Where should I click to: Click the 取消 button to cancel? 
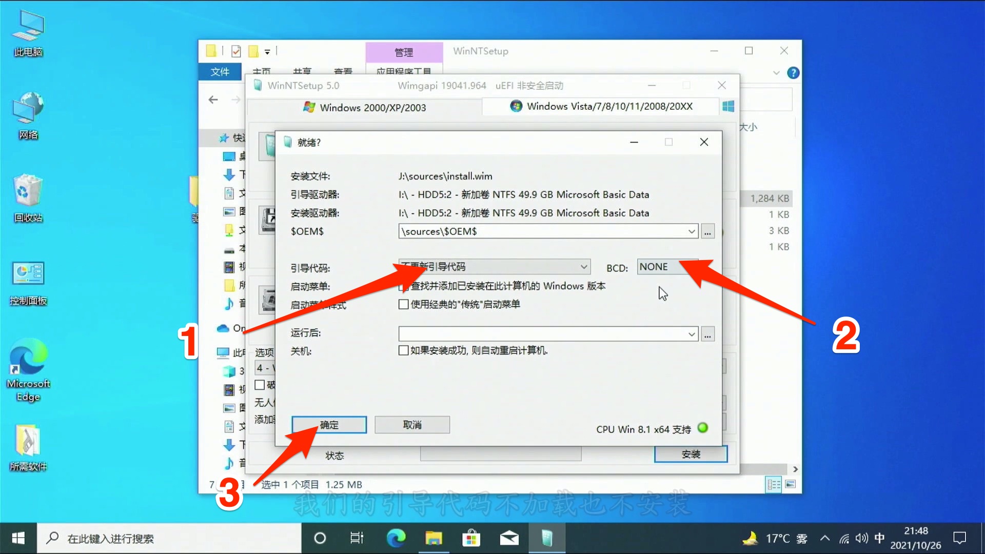click(412, 425)
